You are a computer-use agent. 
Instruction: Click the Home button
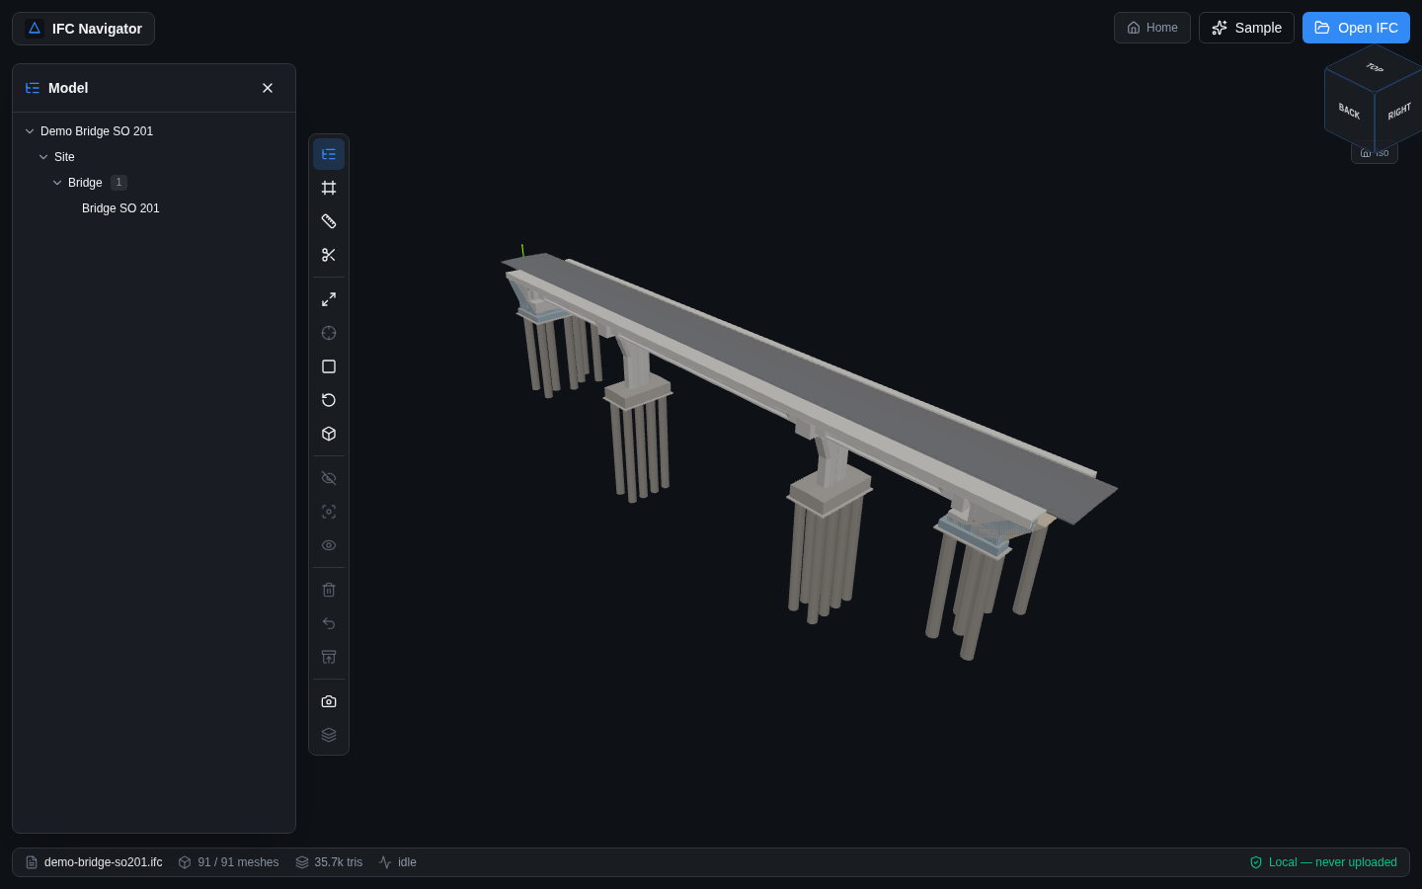click(1152, 28)
